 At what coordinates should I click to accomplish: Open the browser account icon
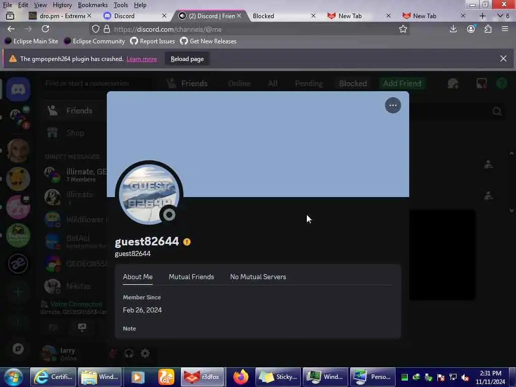(x=471, y=29)
